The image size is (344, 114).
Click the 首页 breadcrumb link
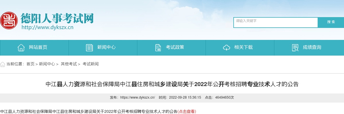point(30,64)
